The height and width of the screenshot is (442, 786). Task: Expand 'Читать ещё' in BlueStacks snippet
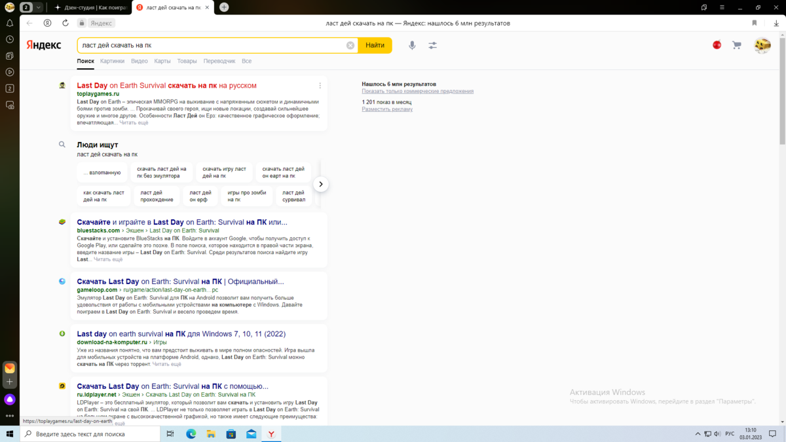(108, 259)
